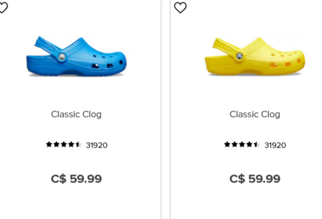Click the middle star of yellow clog's rating

pos(242,144)
